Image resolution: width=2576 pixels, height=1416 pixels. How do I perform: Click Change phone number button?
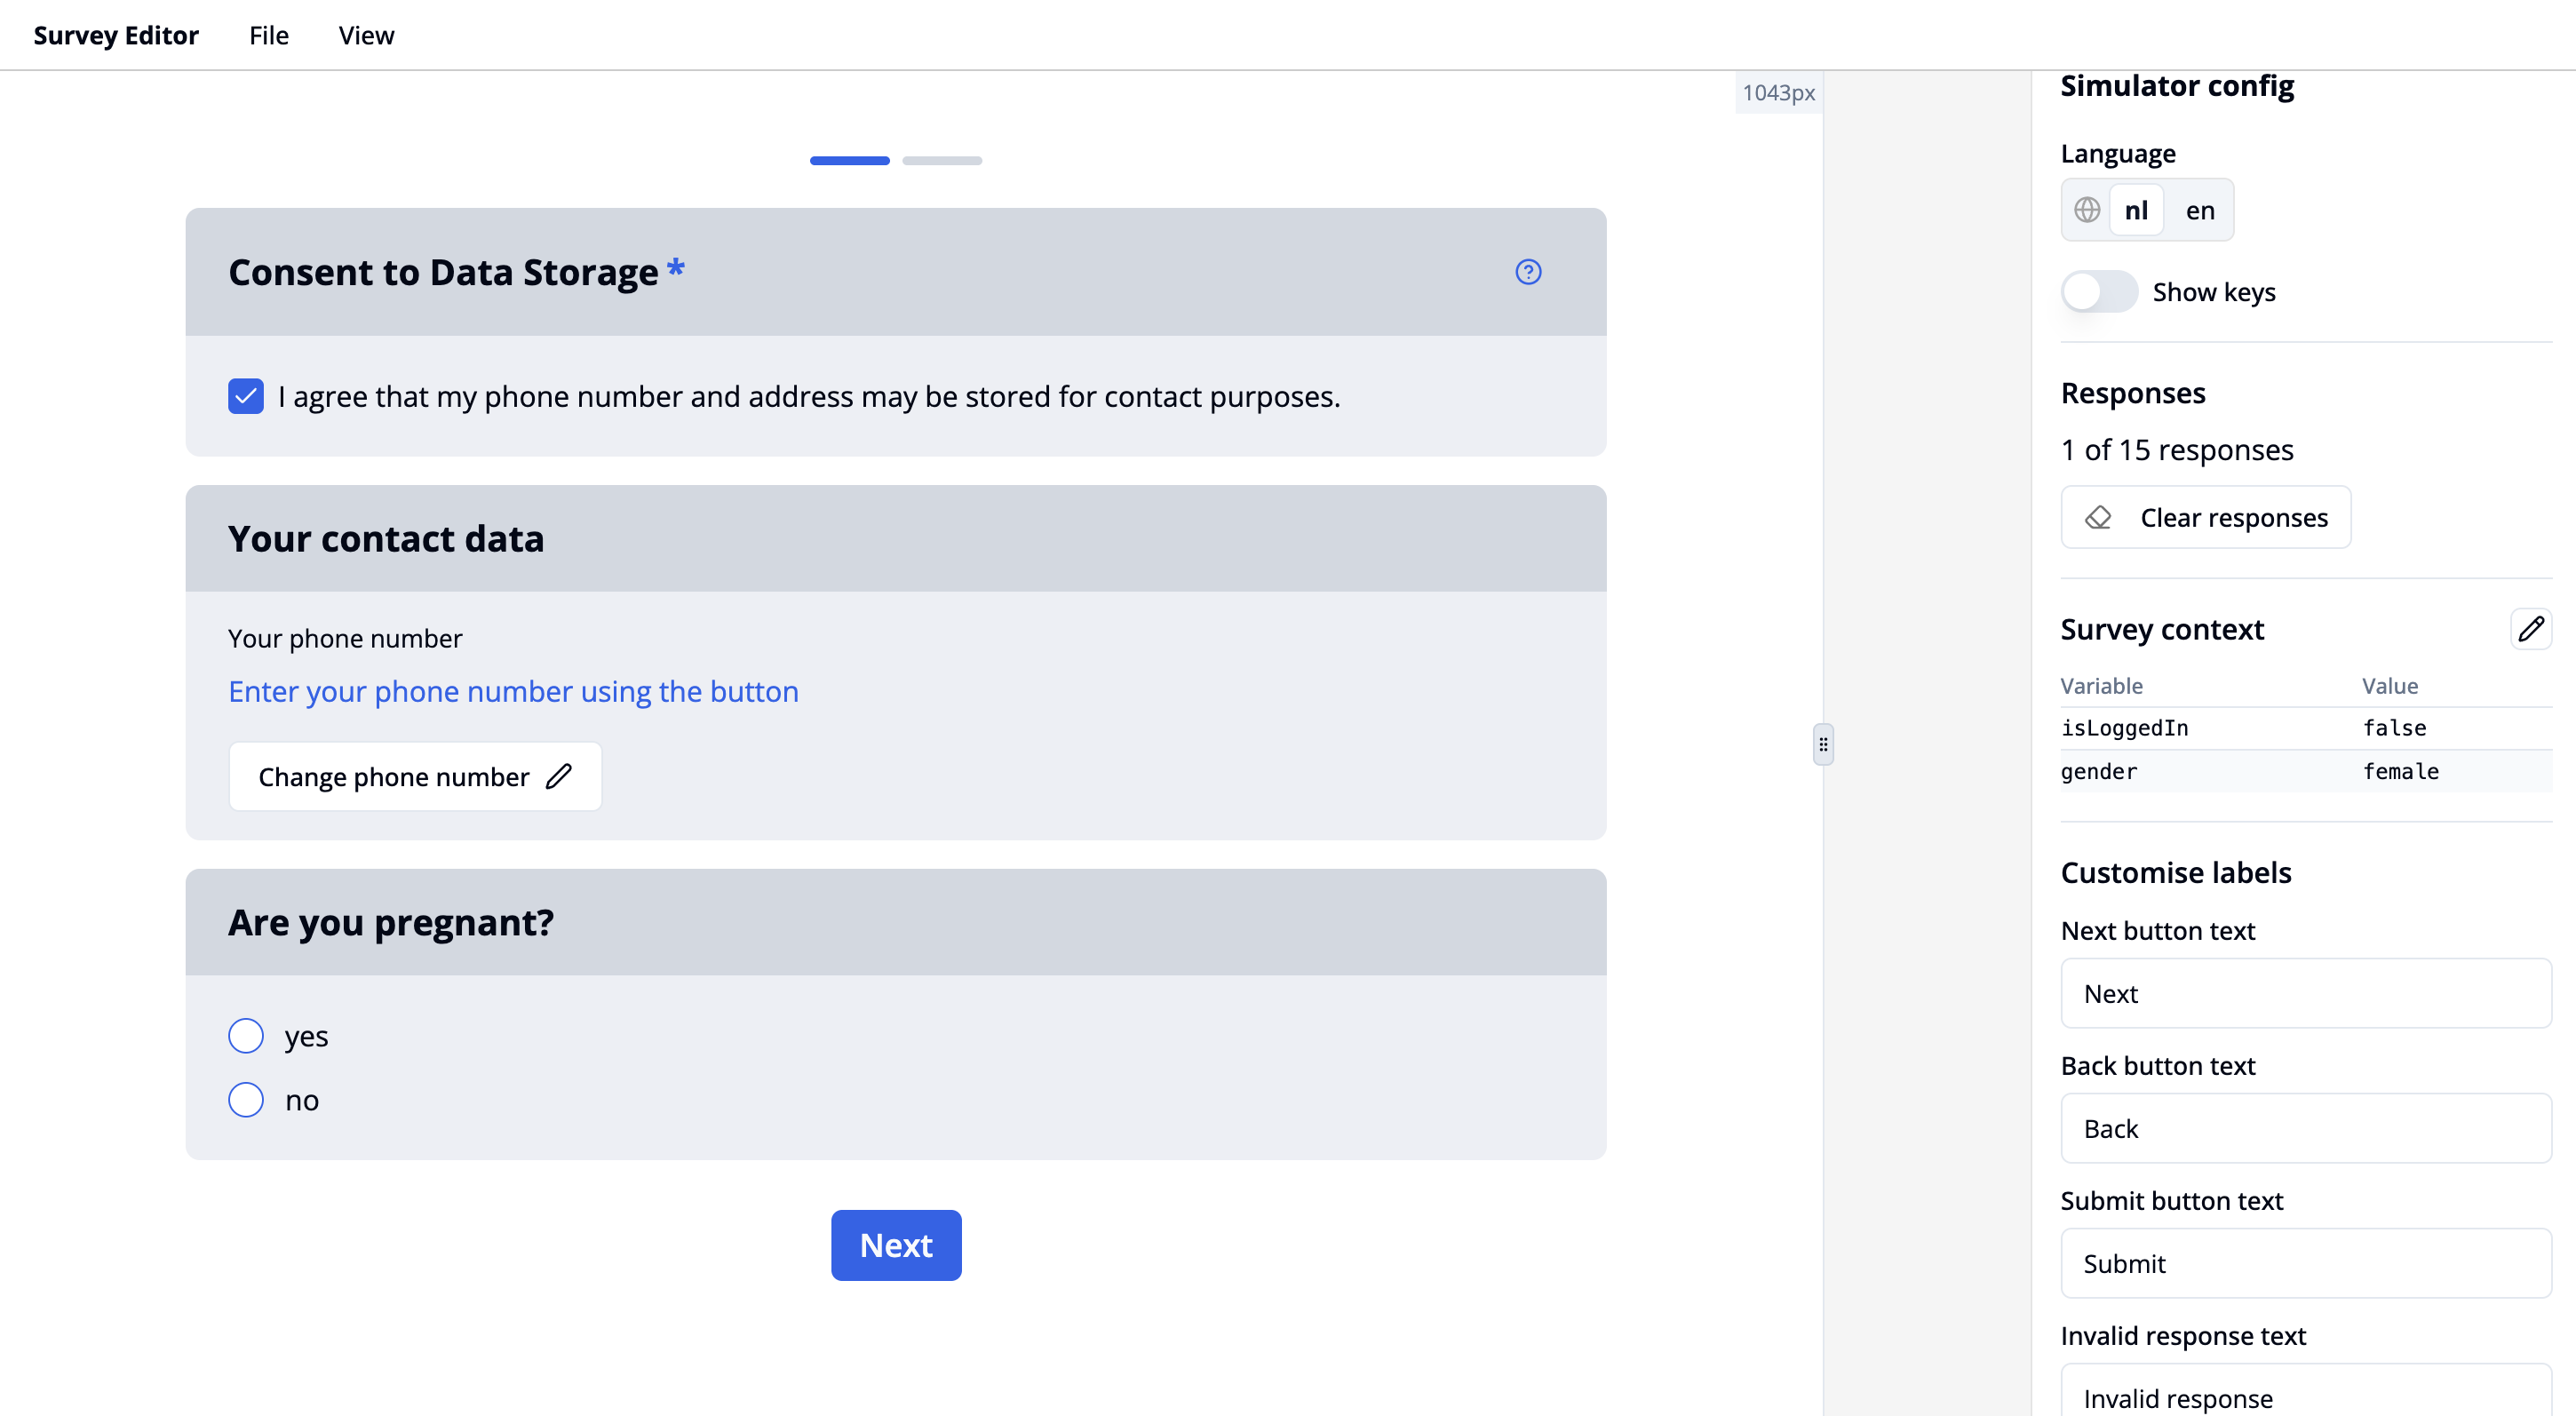pyautogui.click(x=415, y=776)
